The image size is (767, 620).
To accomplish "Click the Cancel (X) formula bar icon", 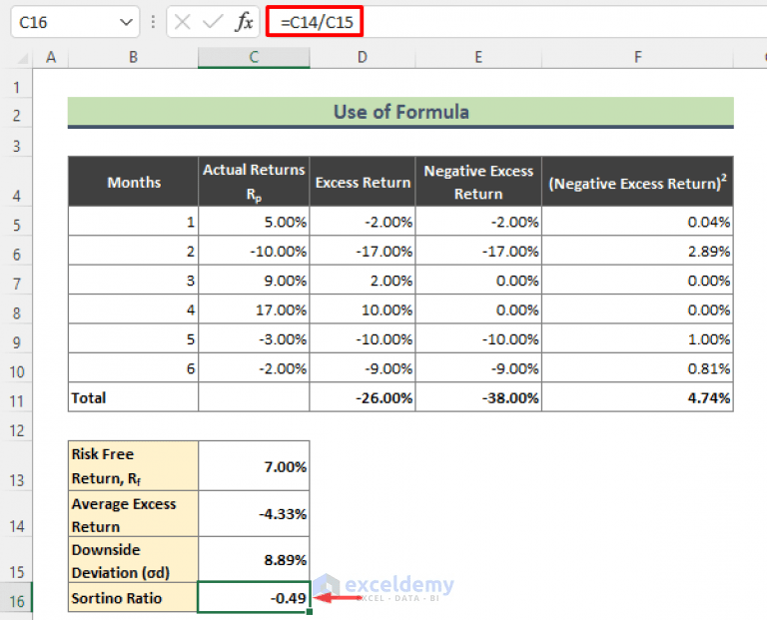I will tap(183, 22).
